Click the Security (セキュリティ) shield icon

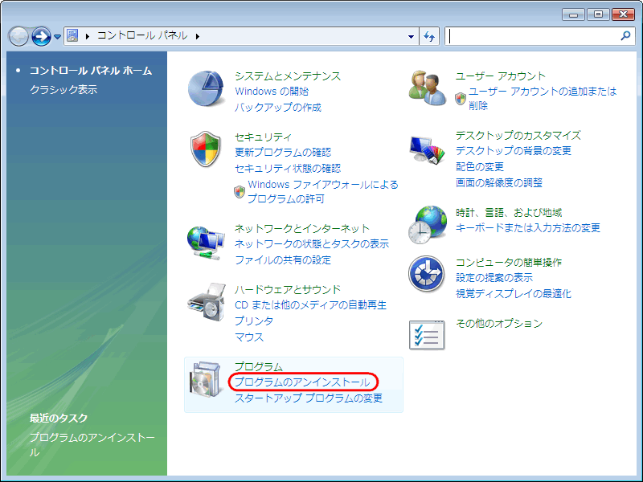coord(207,150)
